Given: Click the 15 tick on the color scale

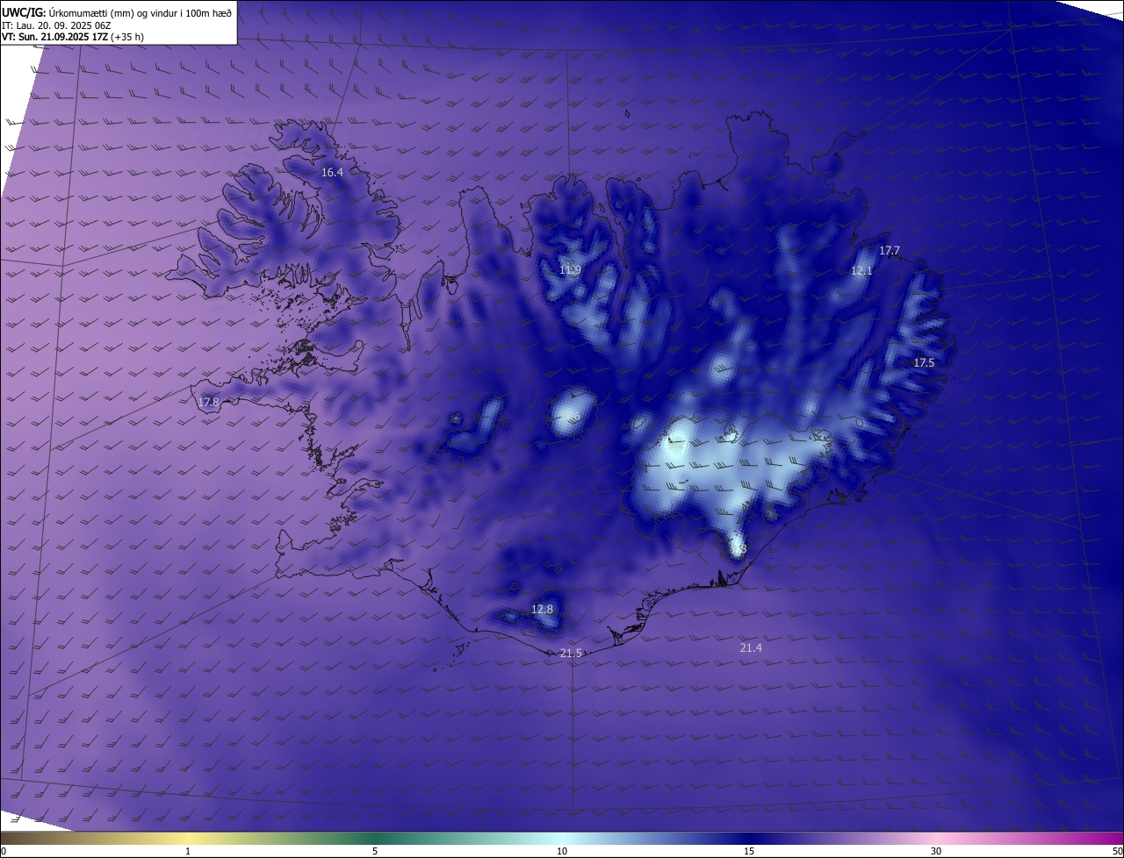Looking at the screenshot, I should tap(749, 851).
